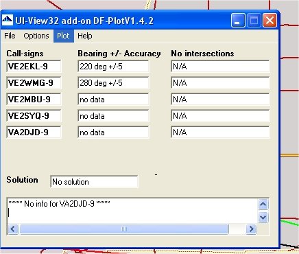Click the N/A intersections field for VE2EKL-9
This screenshot has width=299, height=254.
coord(220,67)
